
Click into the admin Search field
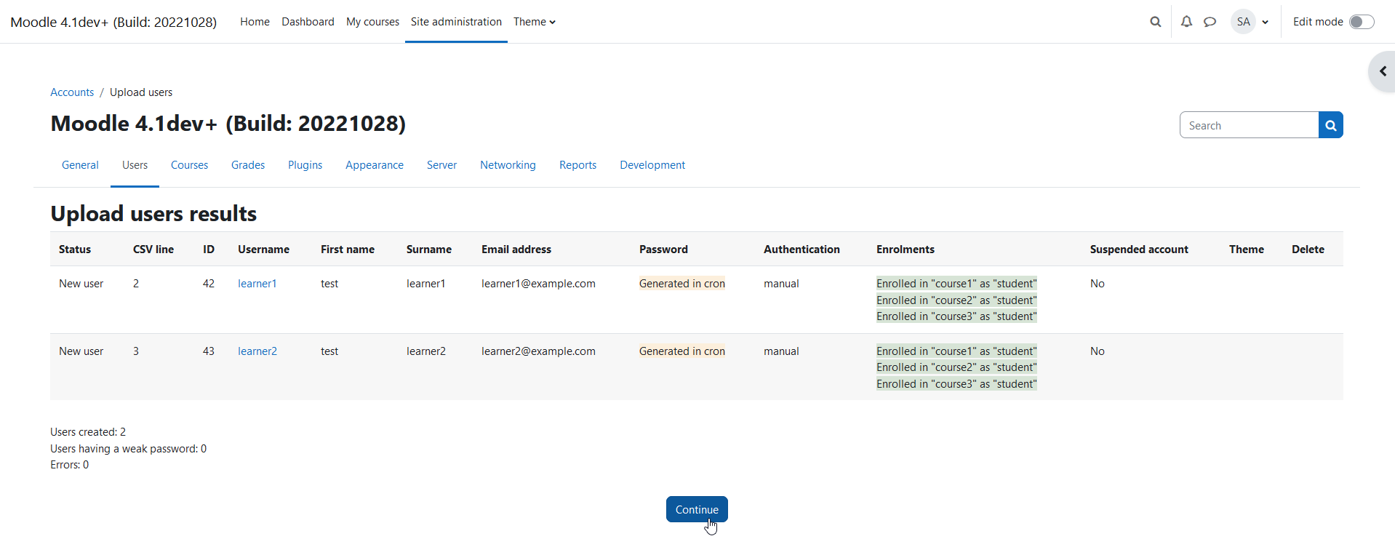pyautogui.click(x=1249, y=125)
